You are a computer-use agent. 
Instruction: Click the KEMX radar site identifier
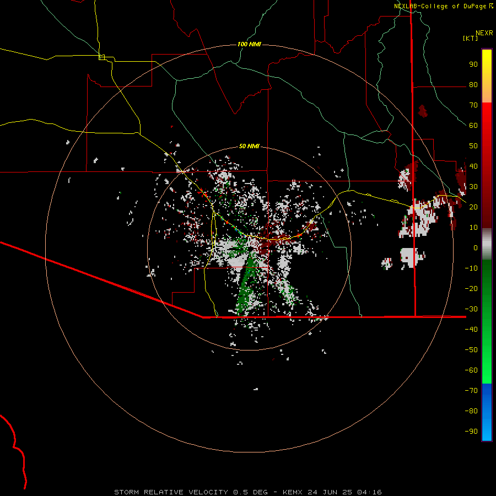click(293, 492)
